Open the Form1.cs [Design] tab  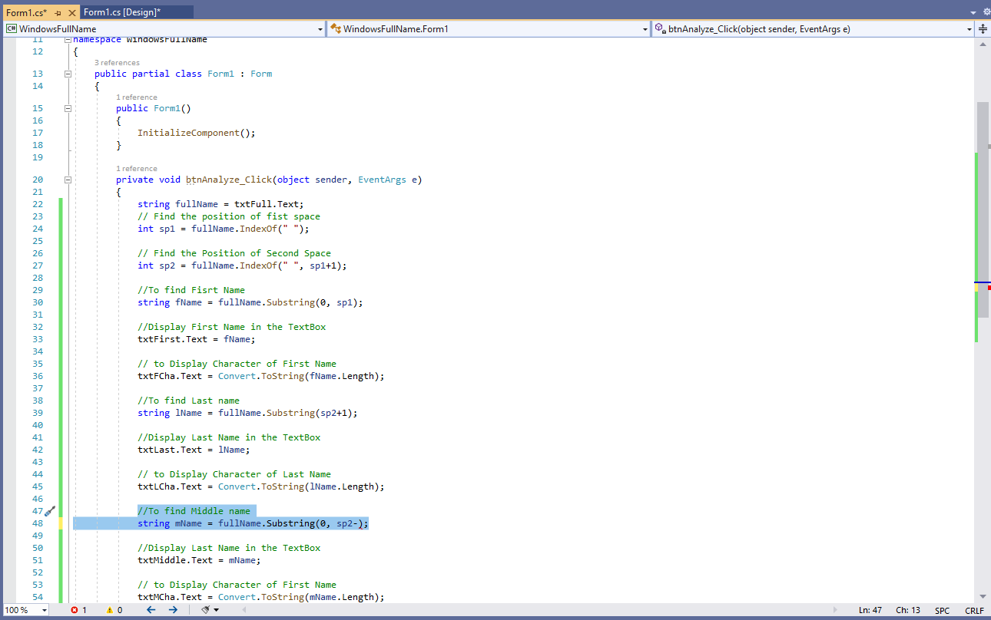click(122, 12)
